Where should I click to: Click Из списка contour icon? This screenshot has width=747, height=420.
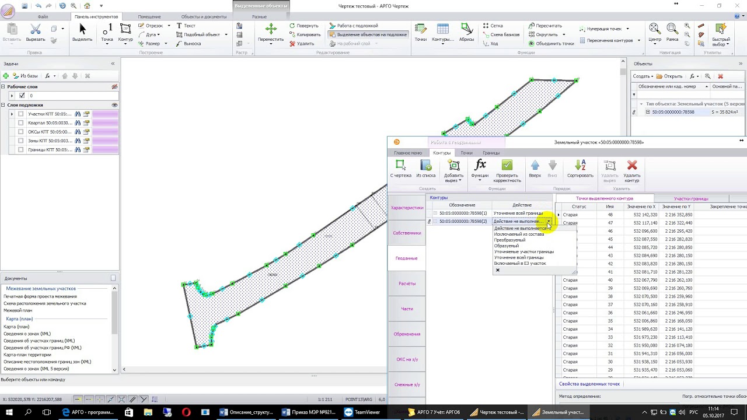[426, 169]
